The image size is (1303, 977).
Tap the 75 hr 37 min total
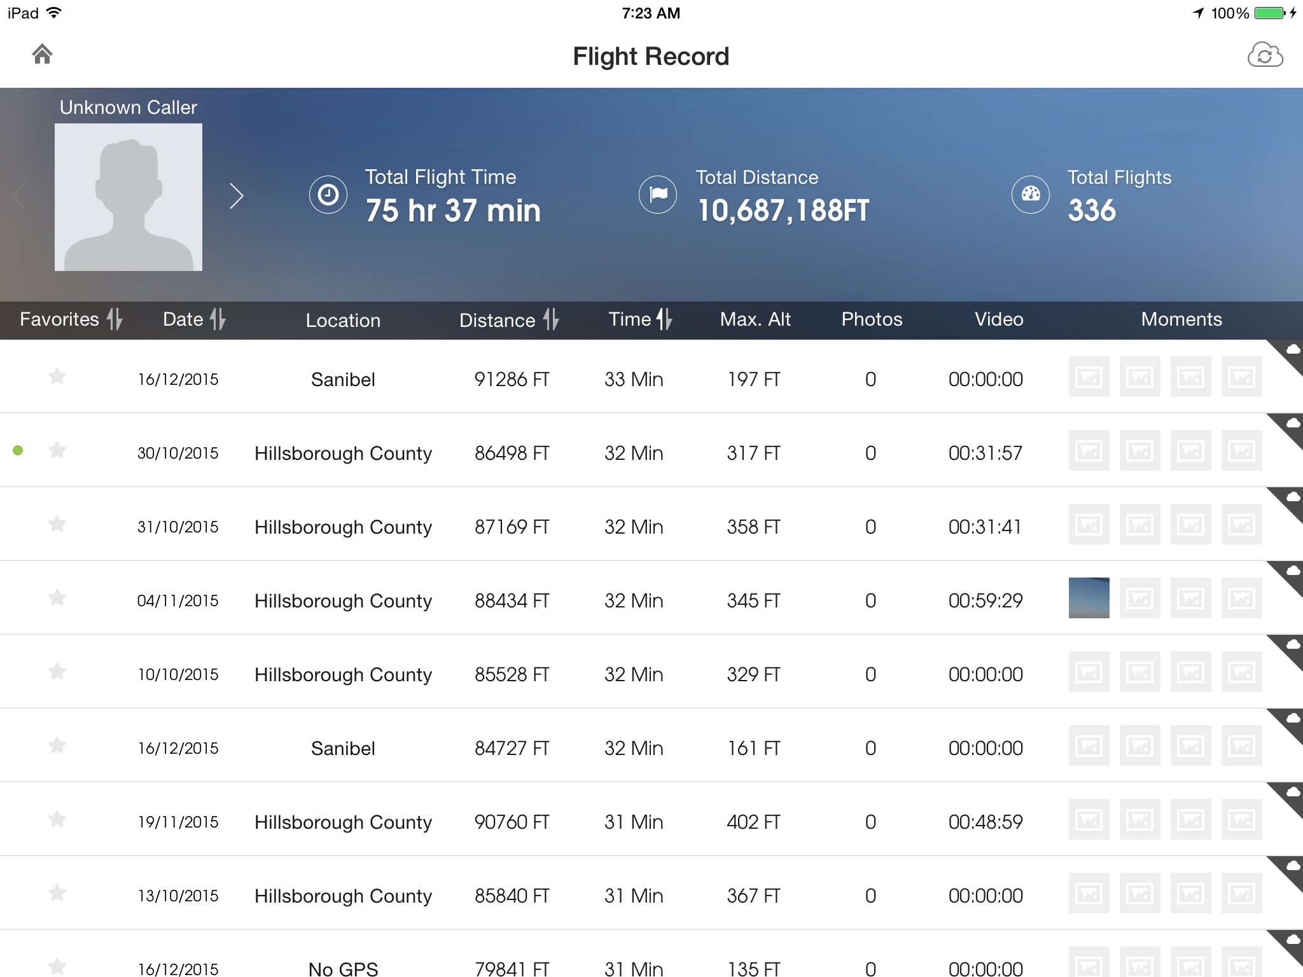(x=453, y=211)
